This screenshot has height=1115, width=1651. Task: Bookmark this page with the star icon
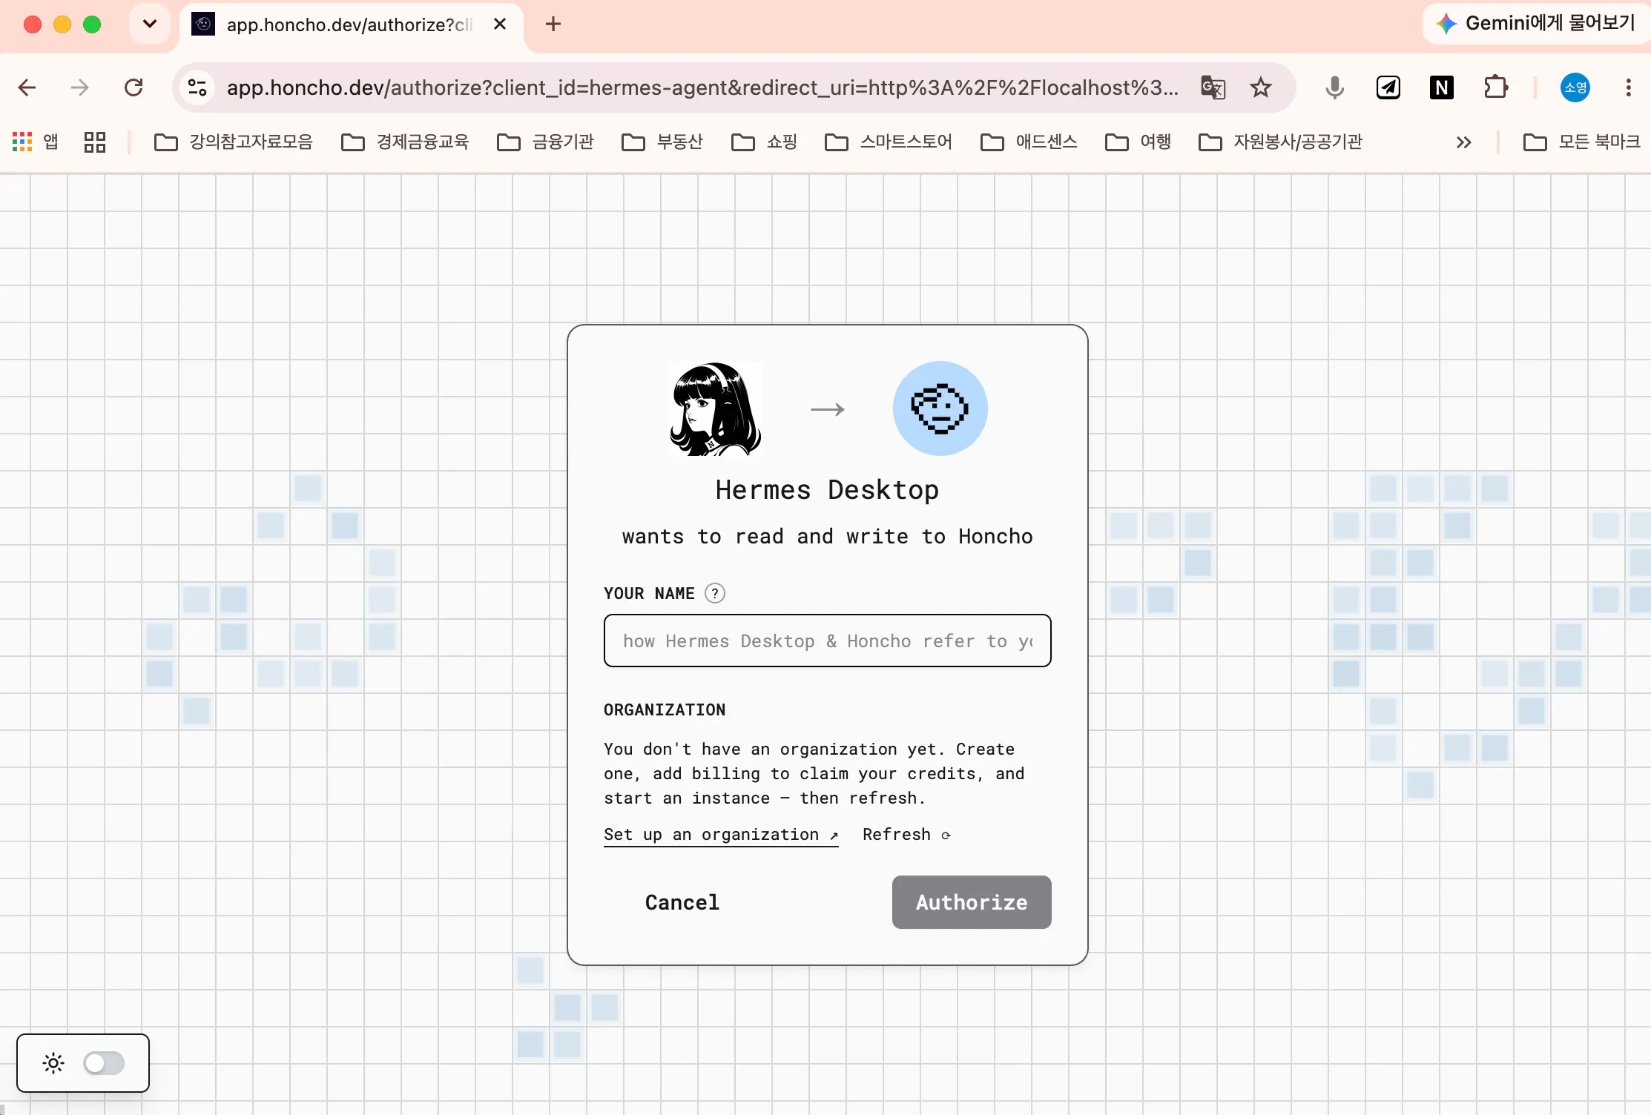coord(1261,87)
